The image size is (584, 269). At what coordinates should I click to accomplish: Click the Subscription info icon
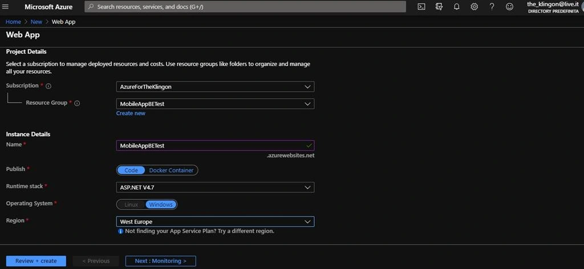[x=48, y=86]
